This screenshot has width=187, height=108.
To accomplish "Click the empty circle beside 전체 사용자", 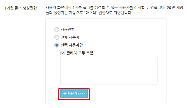I will 57,37.
